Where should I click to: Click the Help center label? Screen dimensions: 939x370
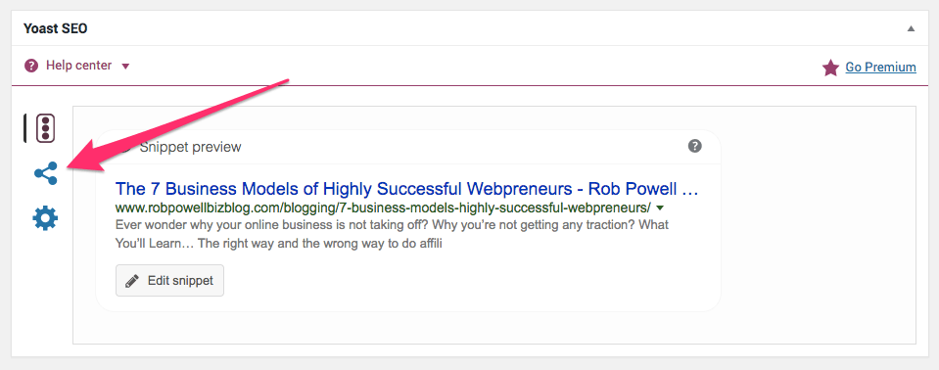point(78,66)
